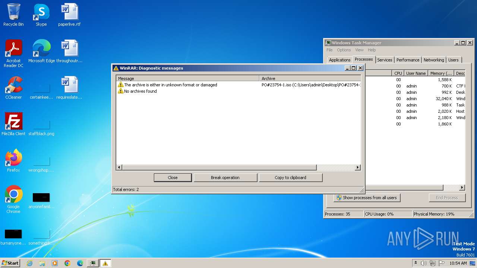Viewport: 477px width, 268px height.
Task: Click the Break operation button
Action: tap(225, 178)
